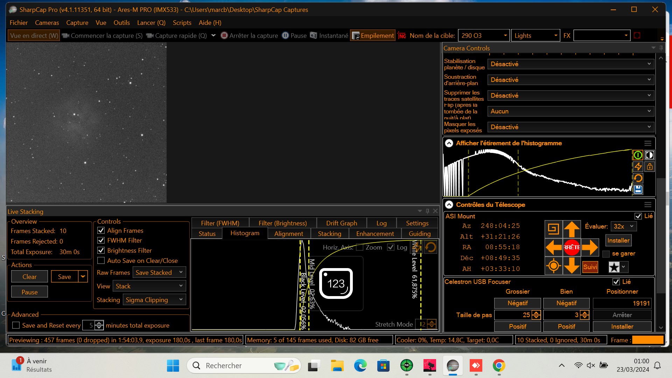672x378 pixels.
Task: Save stretch settings with the floppy disk icon
Action: point(638,190)
